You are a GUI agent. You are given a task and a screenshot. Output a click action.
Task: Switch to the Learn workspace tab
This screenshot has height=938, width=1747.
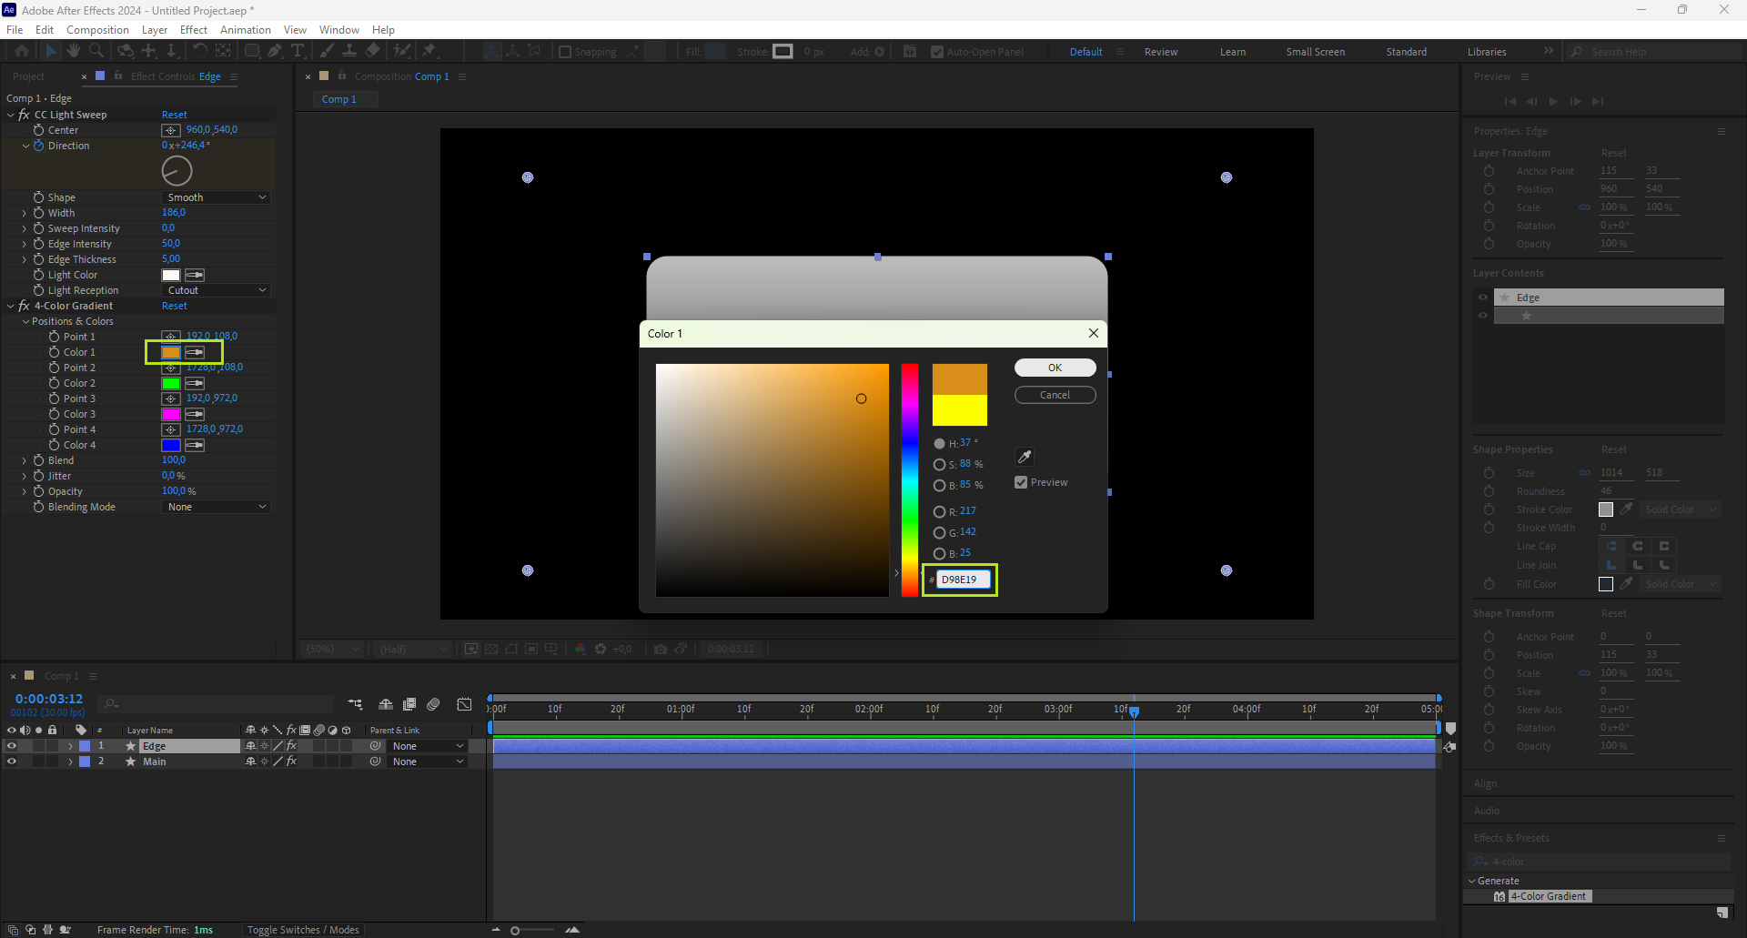click(x=1233, y=52)
